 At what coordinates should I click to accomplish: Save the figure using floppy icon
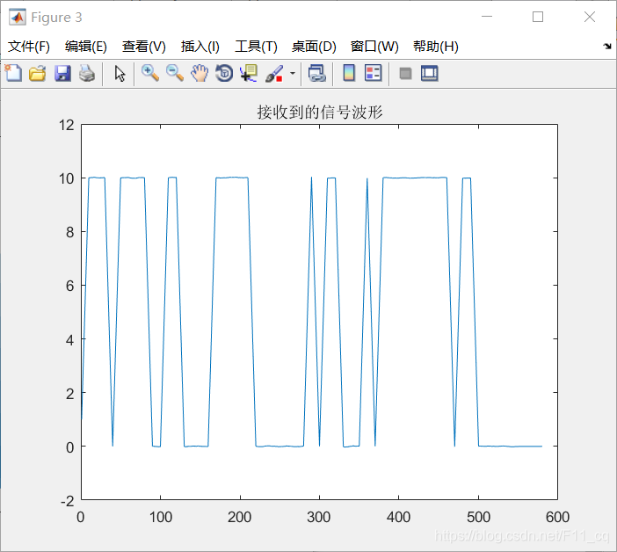[x=62, y=74]
